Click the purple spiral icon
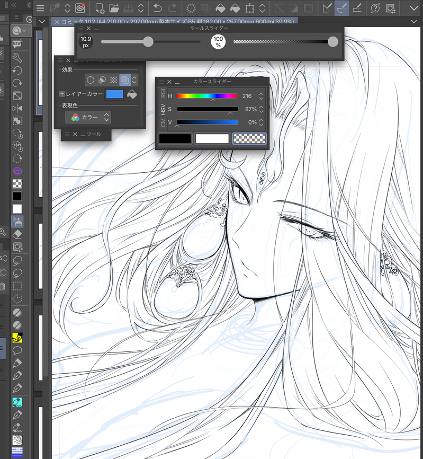The height and width of the screenshot is (459, 423). (17, 171)
